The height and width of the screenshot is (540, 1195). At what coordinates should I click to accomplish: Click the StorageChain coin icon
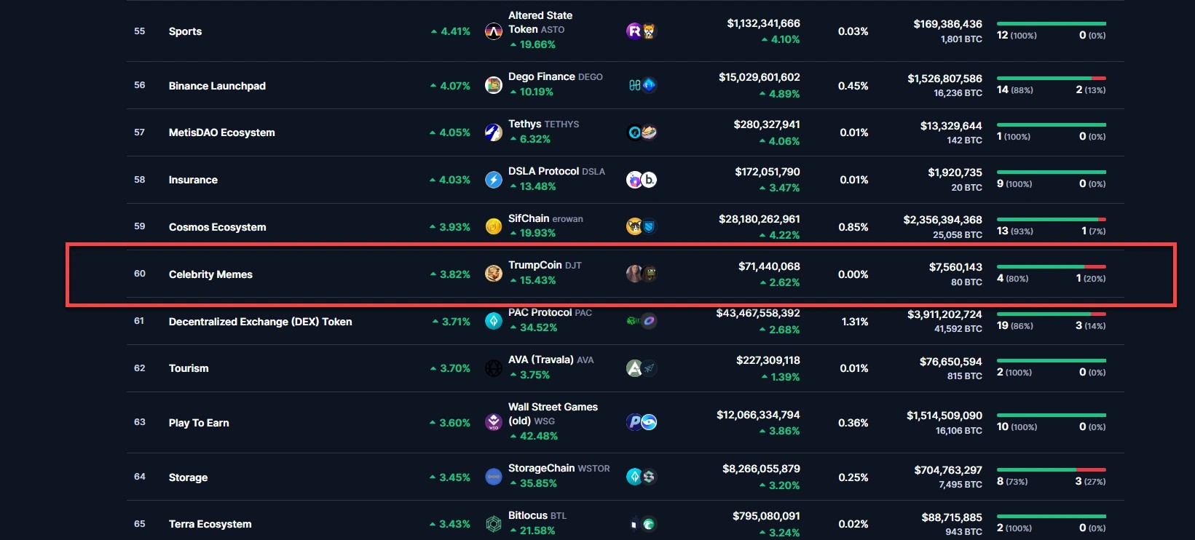[x=494, y=477]
